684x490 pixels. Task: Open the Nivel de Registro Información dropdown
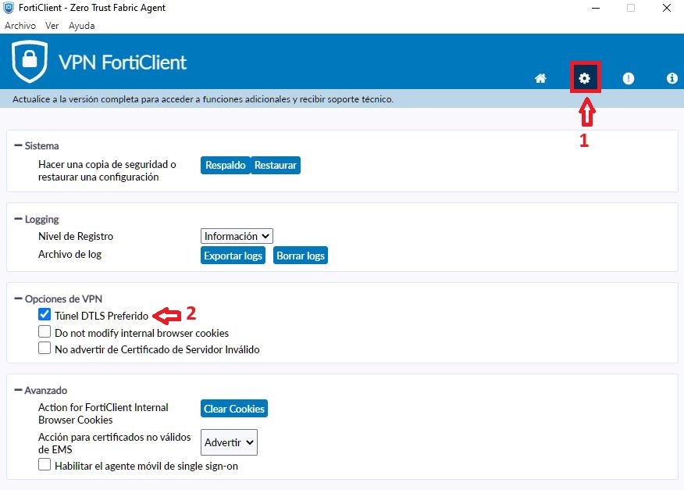coord(237,236)
